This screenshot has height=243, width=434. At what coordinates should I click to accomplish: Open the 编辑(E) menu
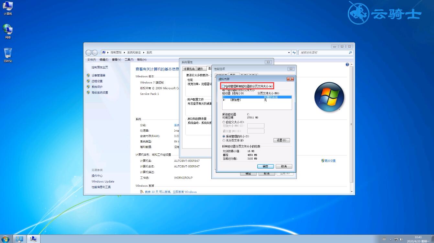pyautogui.click(x=104, y=60)
